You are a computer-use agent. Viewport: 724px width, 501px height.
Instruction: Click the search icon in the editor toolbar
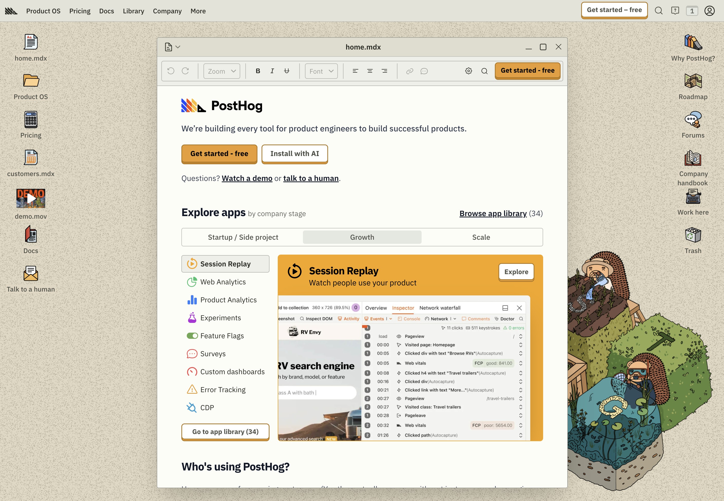[484, 71]
